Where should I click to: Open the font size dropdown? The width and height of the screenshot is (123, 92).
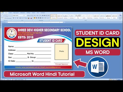pos(26,16)
